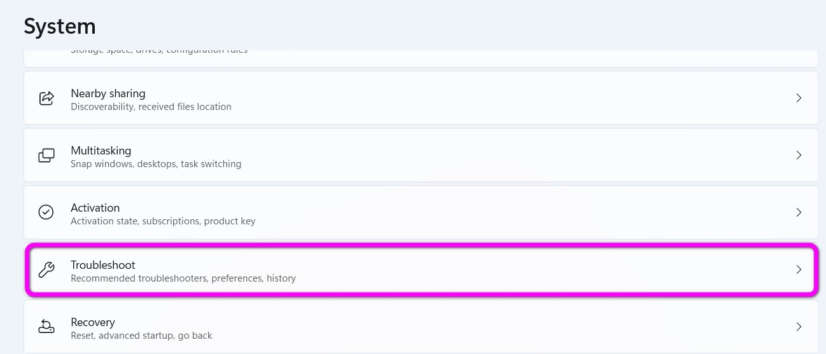Click "Activation state, subscriptions, product key" text

163,221
